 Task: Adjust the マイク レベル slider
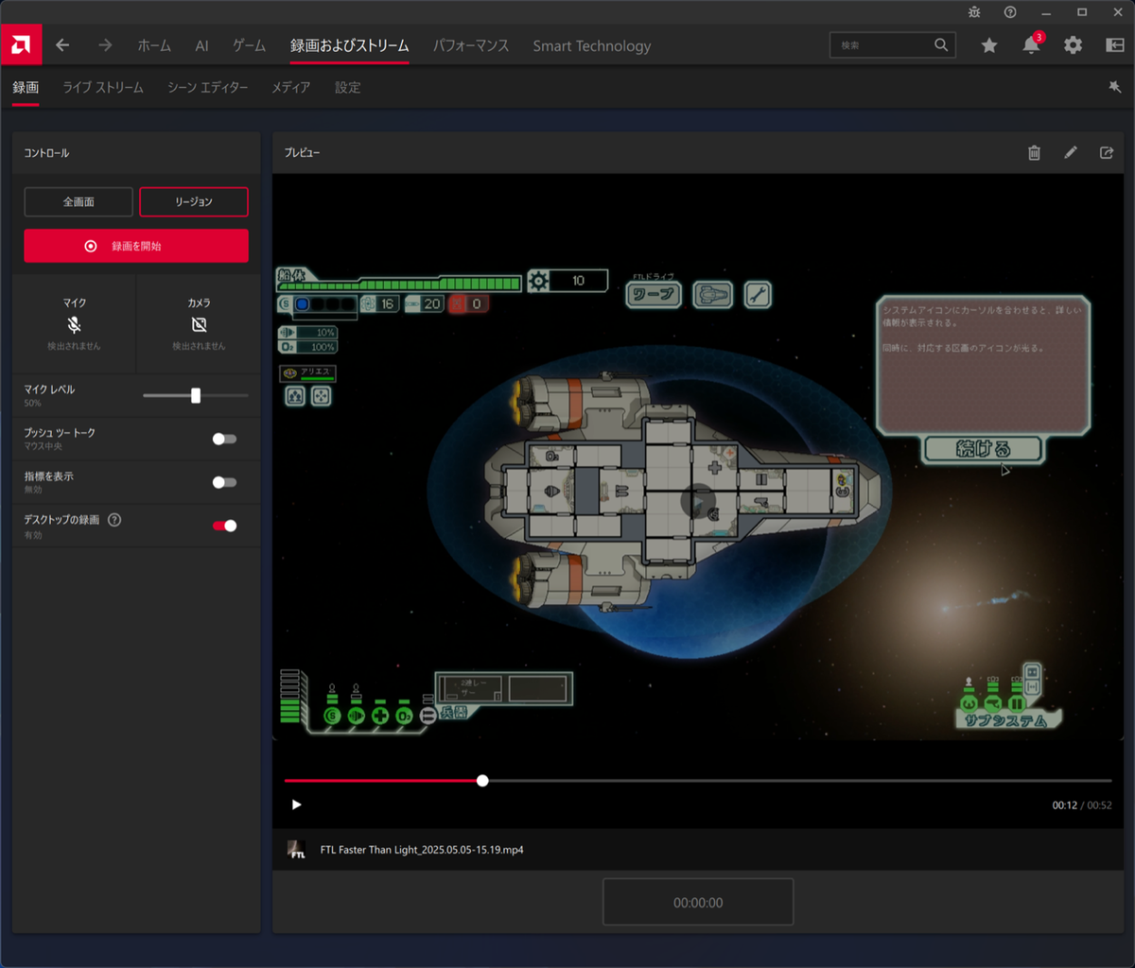pyautogui.click(x=196, y=395)
